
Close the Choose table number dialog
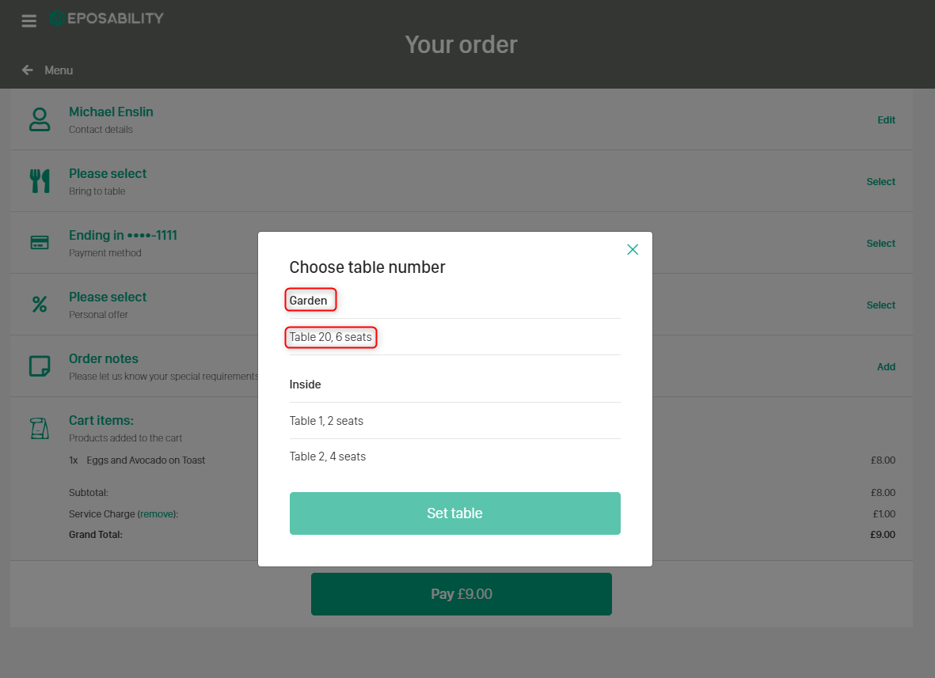click(x=633, y=249)
